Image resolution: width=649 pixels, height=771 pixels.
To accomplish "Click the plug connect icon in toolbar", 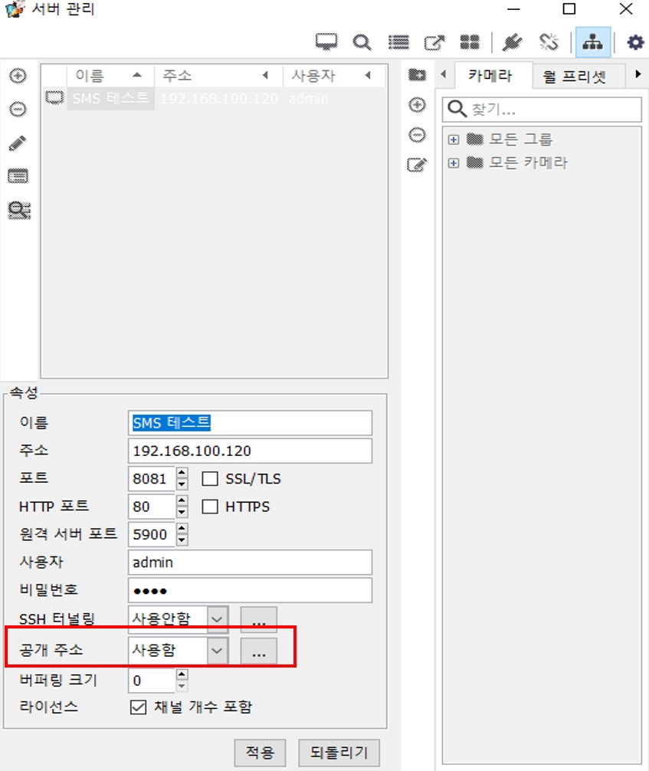I will (512, 42).
